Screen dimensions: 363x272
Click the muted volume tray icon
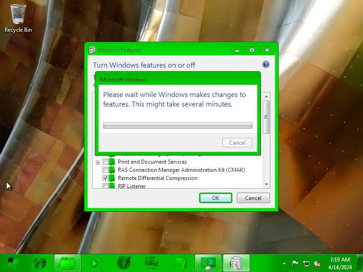[x=317, y=263]
